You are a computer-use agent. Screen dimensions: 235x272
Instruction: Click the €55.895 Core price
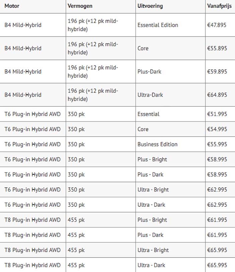(217, 48)
